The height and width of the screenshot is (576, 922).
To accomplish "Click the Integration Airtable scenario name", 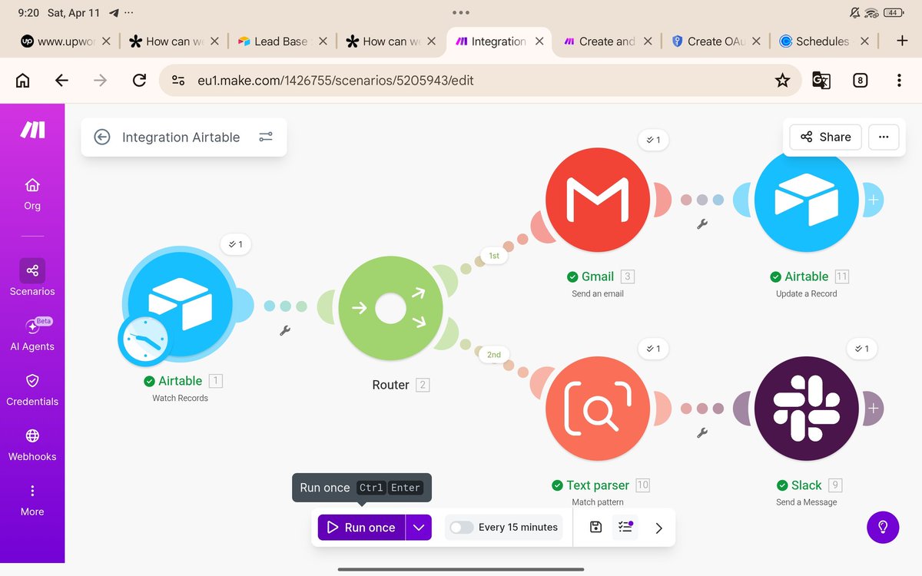I will pos(181,137).
